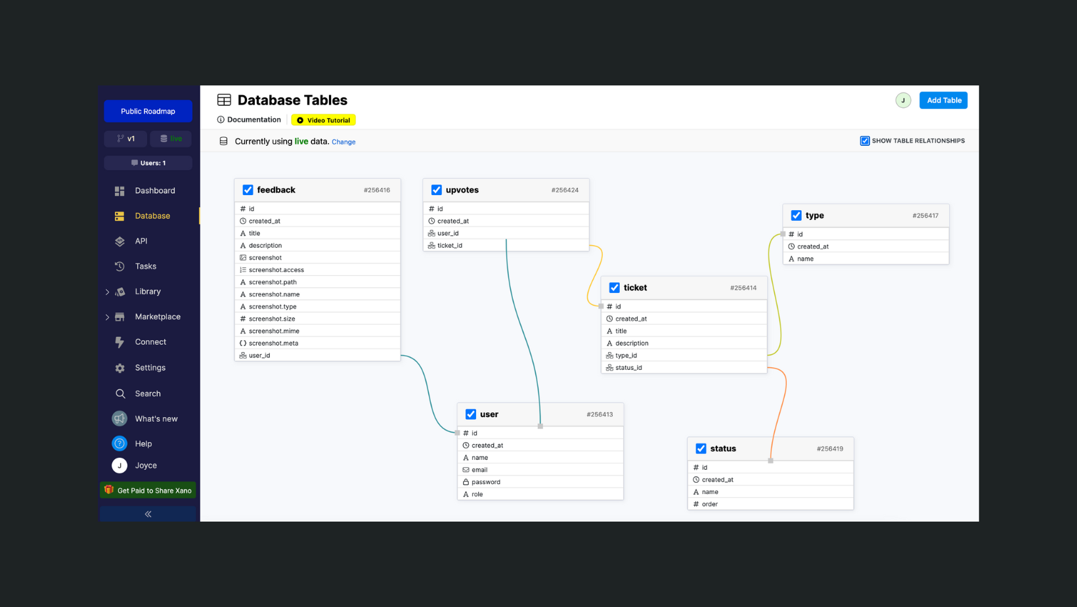Click the Documentation info icon
The width and height of the screenshot is (1077, 607).
pos(221,120)
